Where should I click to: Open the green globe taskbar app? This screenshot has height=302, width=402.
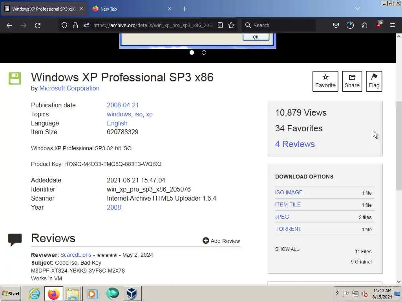[112, 293]
